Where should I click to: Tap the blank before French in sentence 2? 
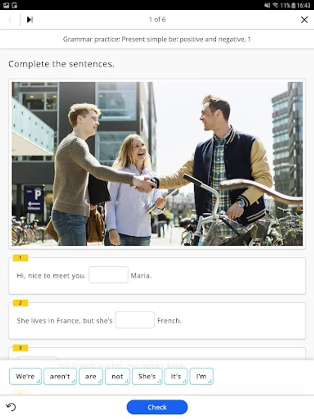[135, 320]
